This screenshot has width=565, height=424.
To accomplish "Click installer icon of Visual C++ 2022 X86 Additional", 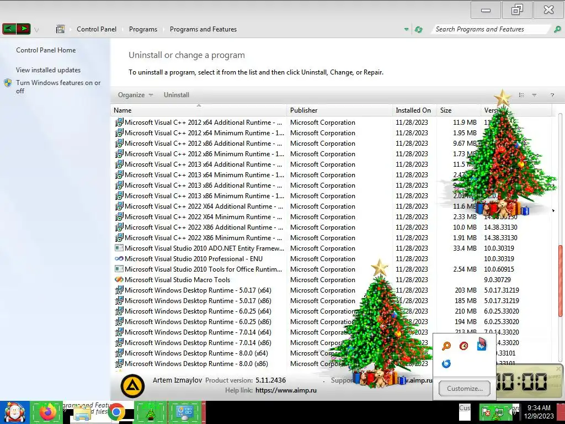I will tap(119, 227).
